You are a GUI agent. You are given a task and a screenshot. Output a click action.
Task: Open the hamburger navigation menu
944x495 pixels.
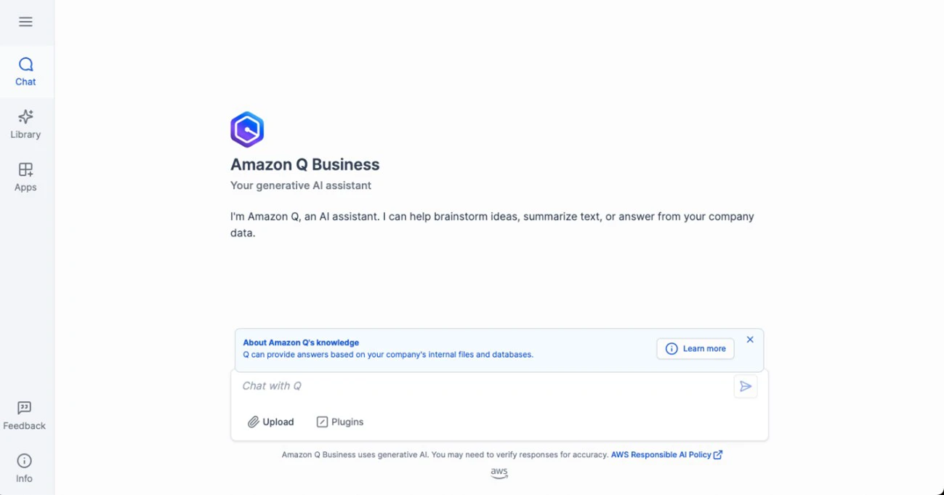pyautogui.click(x=25, y=22)
